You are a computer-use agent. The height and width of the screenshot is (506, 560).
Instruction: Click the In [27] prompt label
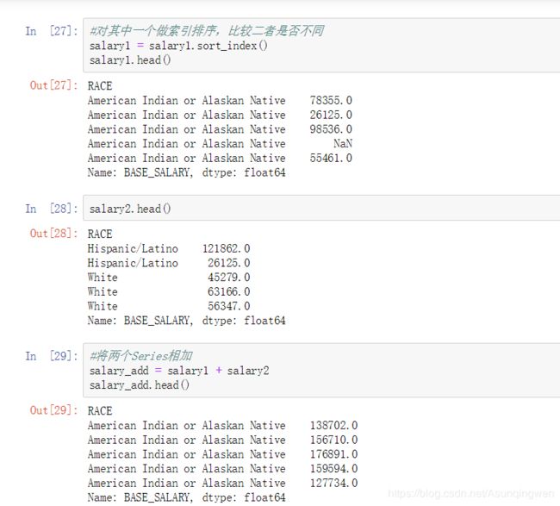point(52,31)
